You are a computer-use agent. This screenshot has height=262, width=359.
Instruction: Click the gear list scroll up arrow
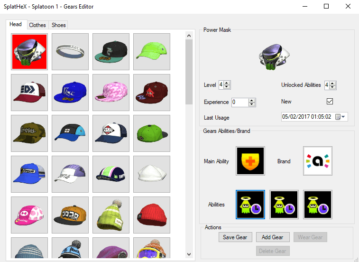pyautogui.click(x=189, y=36)
